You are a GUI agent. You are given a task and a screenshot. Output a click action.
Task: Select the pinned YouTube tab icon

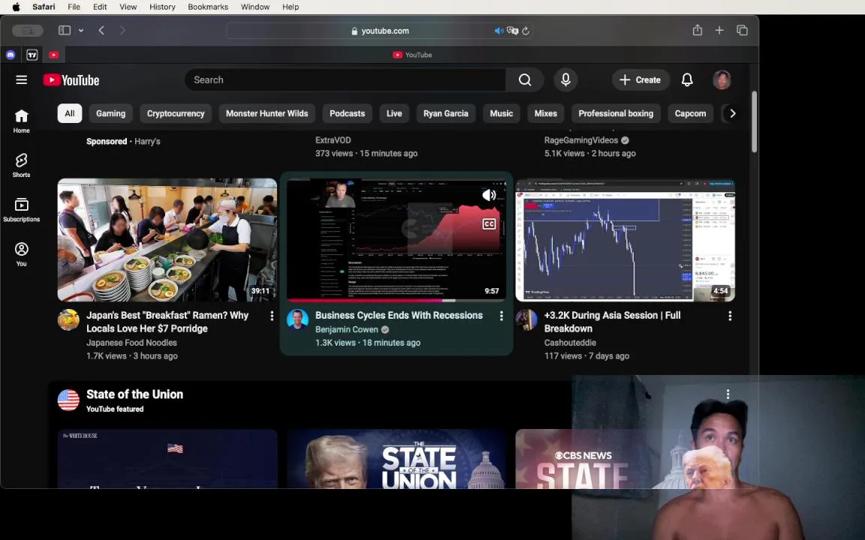(x=54, y=55)
